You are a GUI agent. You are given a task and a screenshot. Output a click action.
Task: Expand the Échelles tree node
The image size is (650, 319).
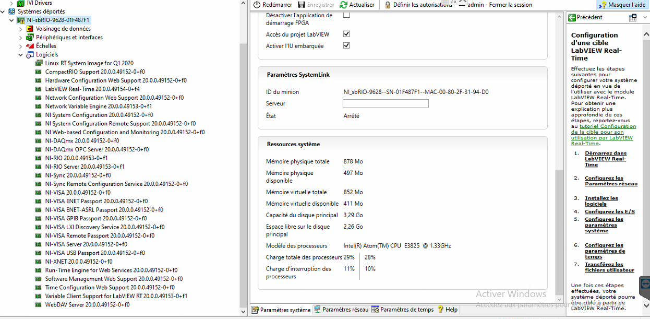(x=21, y=46)
